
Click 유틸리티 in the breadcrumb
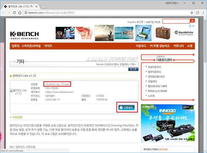pos(124,64)
